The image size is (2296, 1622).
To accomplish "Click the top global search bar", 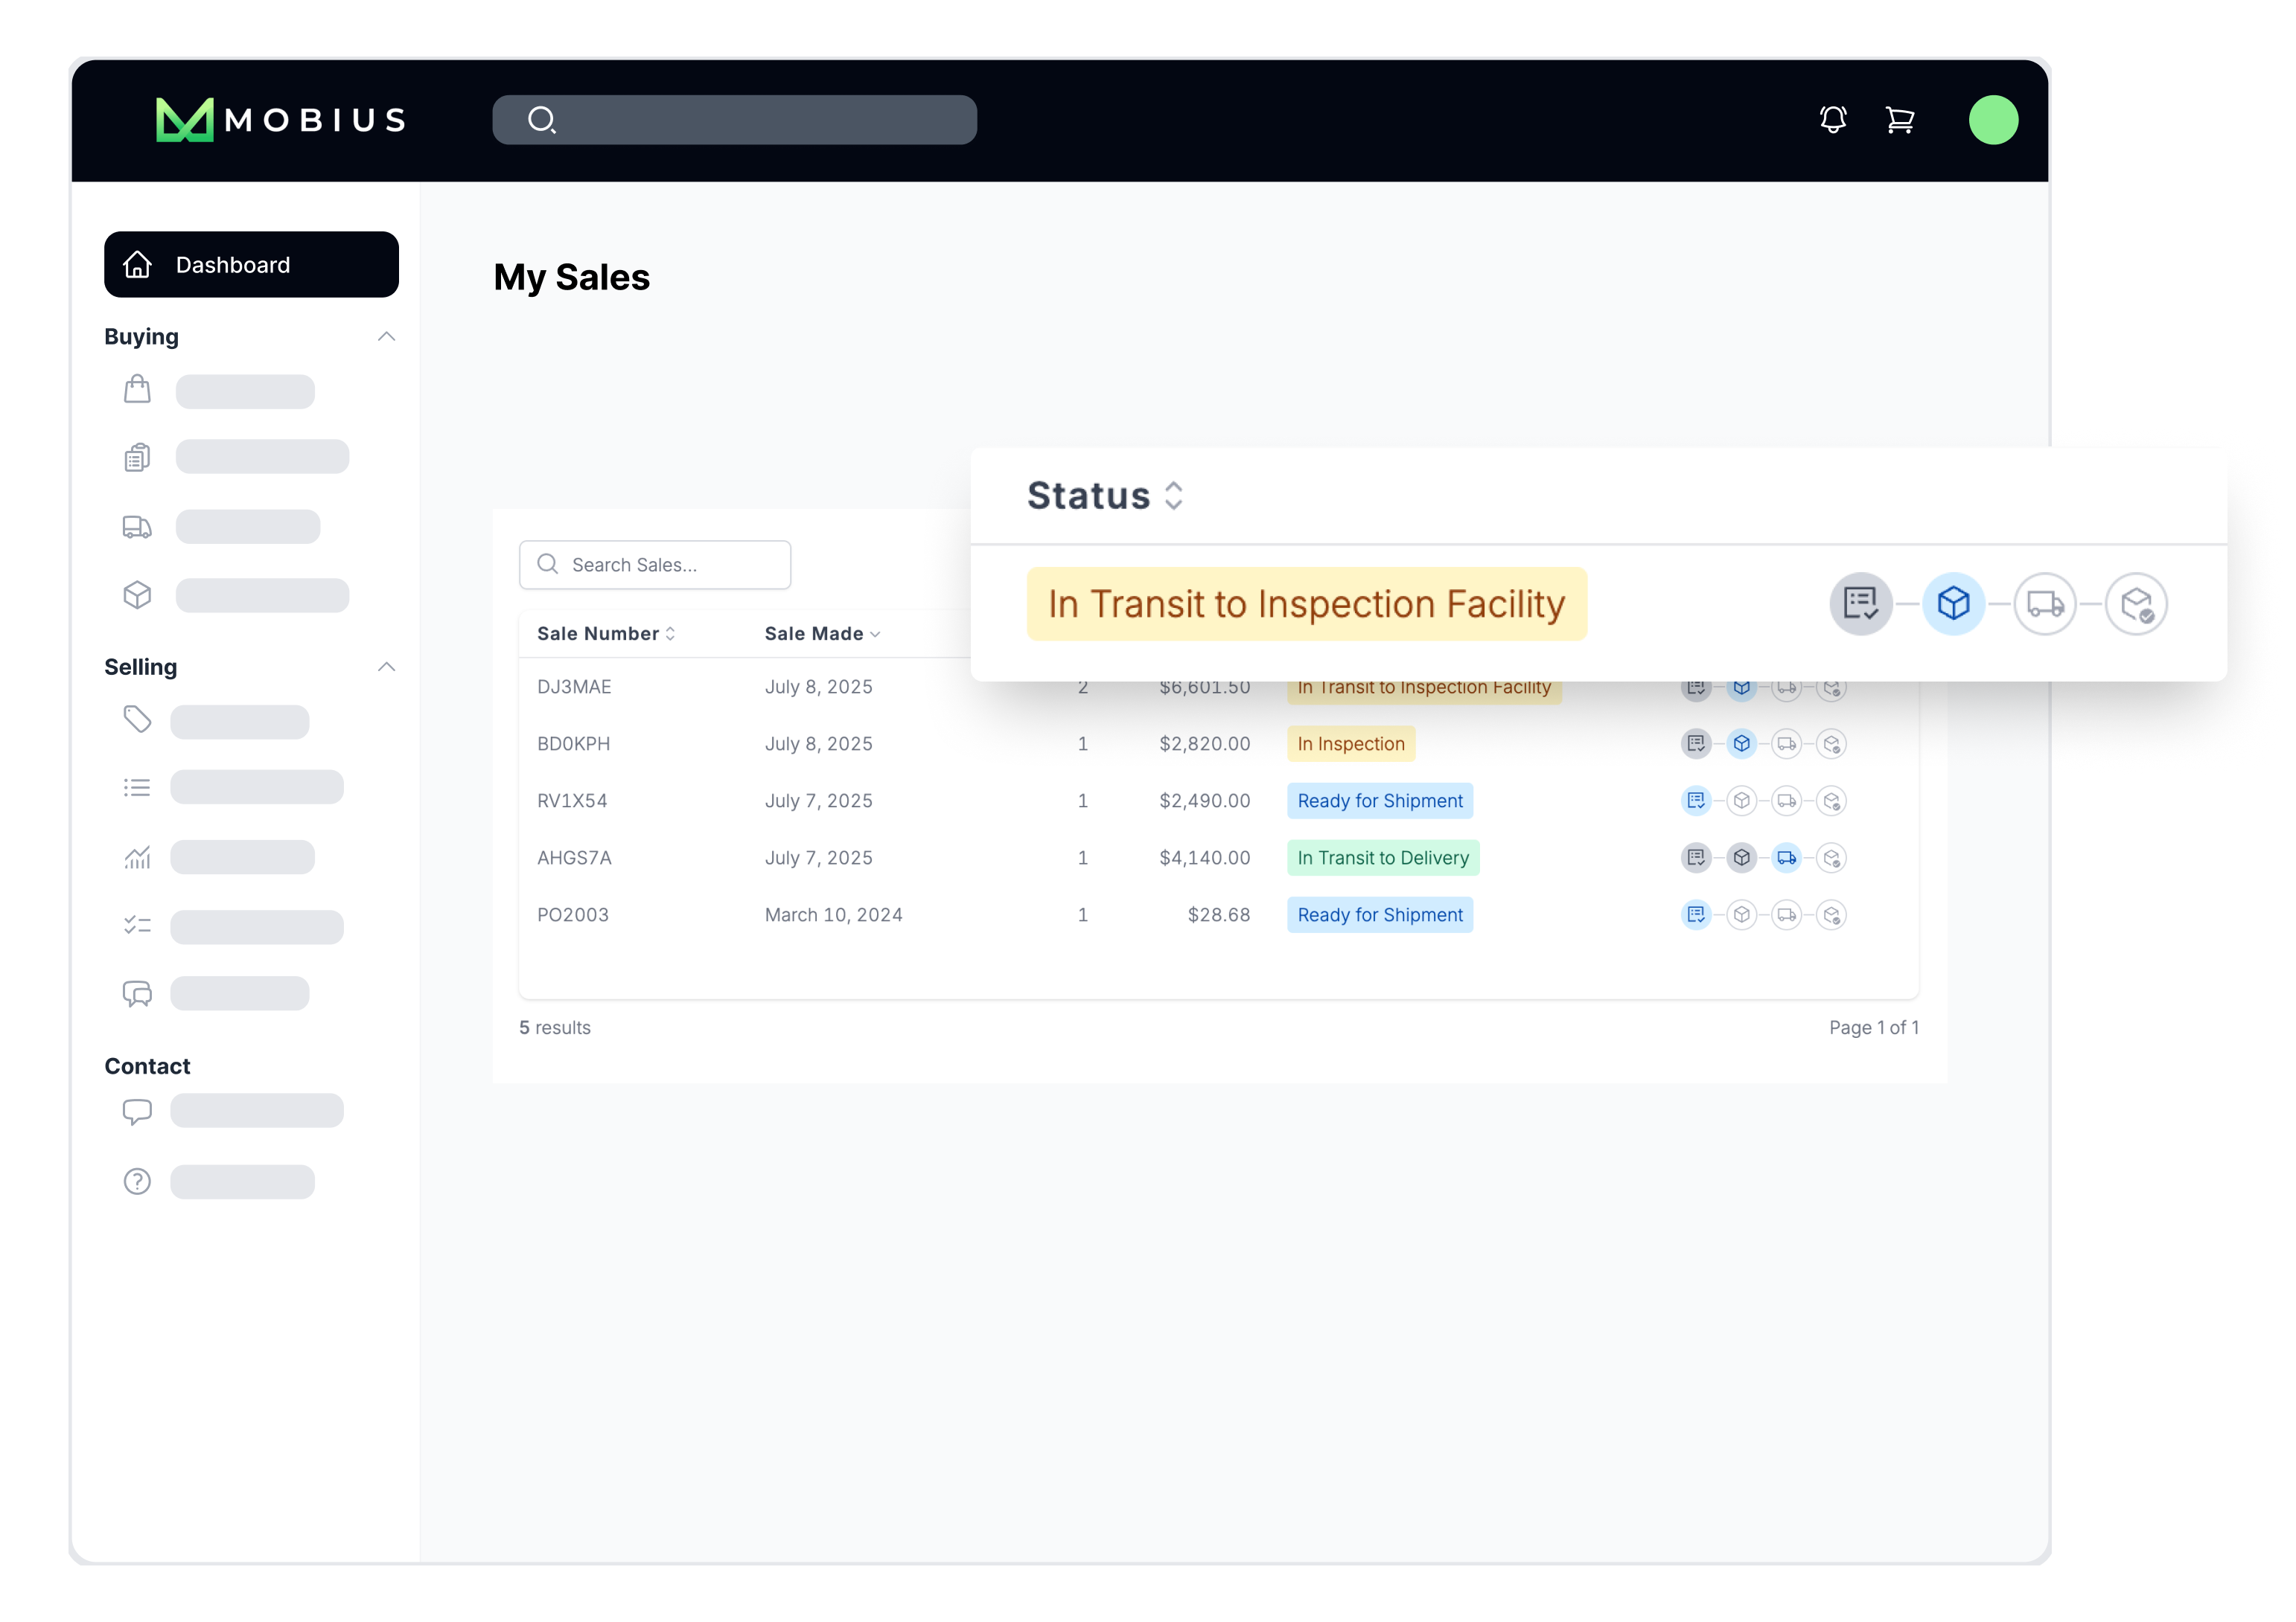I will click(734, 120).
